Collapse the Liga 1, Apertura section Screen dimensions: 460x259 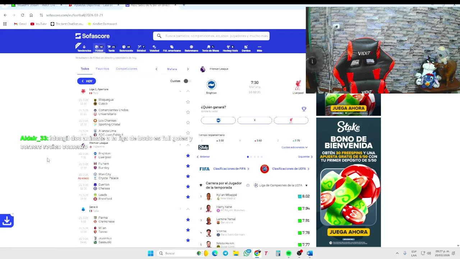tap(188, 91)
